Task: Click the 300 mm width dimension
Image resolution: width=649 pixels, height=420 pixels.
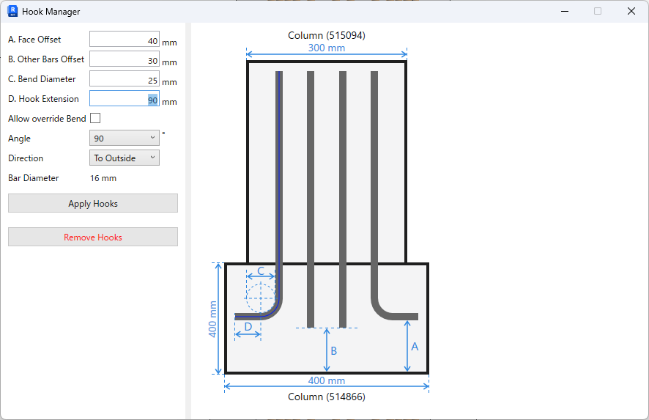Action: coord(327,48)
